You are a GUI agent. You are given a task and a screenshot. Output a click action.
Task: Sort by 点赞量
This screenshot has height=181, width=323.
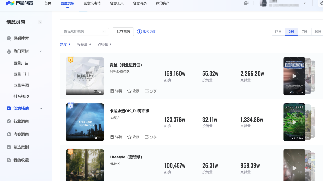105,44
